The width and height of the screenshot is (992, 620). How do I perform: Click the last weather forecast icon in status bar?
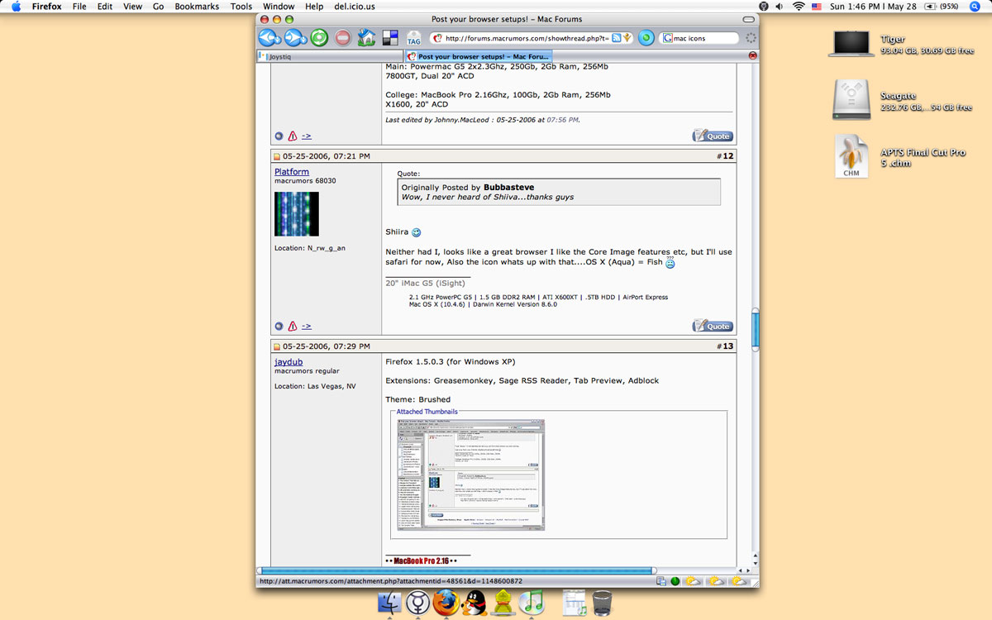click(x=739, y=581)
